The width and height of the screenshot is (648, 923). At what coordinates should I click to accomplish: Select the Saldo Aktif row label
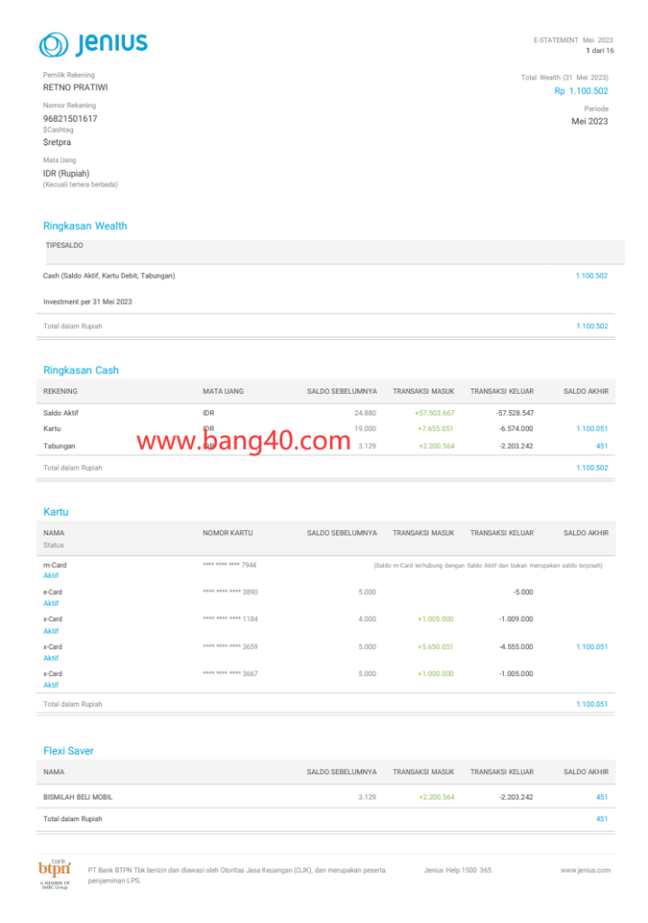(60, 413)
